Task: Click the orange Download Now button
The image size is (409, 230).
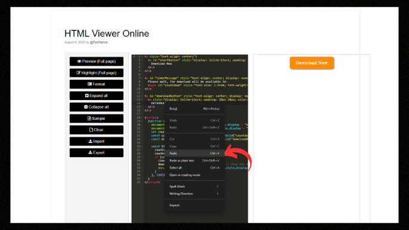Action: (x=312, y=63)
